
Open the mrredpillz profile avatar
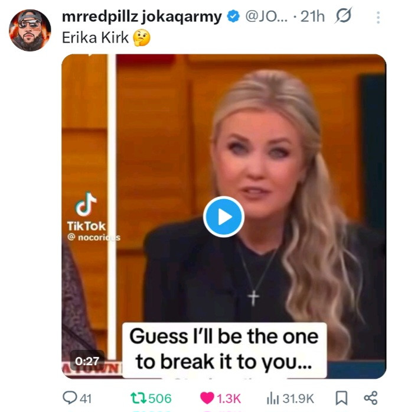30,30
